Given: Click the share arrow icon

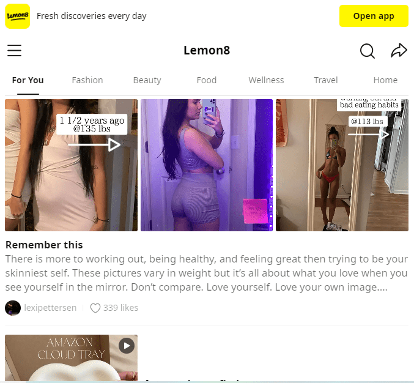Looking at the screenshot, I should pos(399,50).
